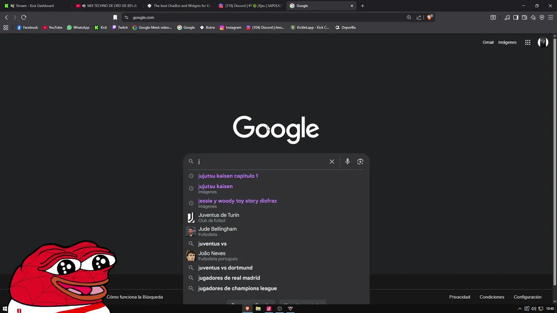Open the Google Meet bookmark
Image resolution: width=557 pixels, height=313 pixels.
(x=152, y=27)
